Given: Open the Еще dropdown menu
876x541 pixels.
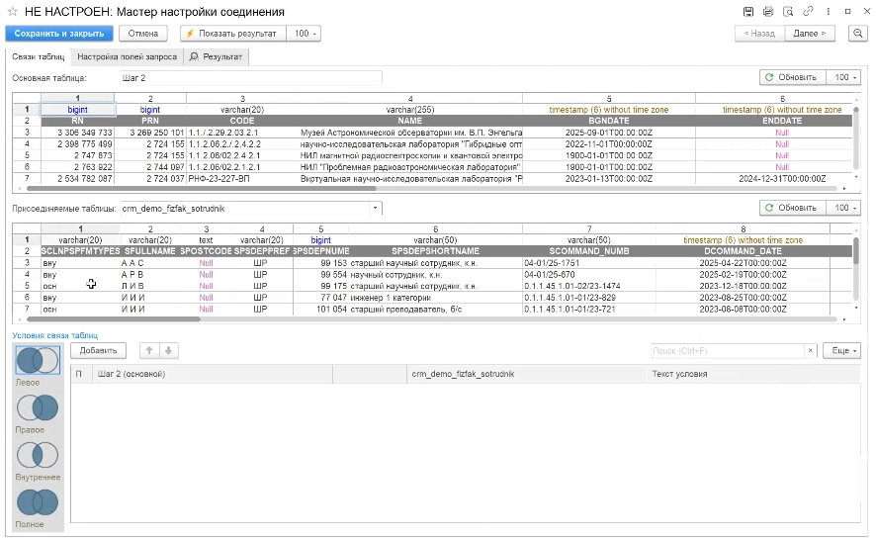Looking at the screenshot, I should pos(842,351).
